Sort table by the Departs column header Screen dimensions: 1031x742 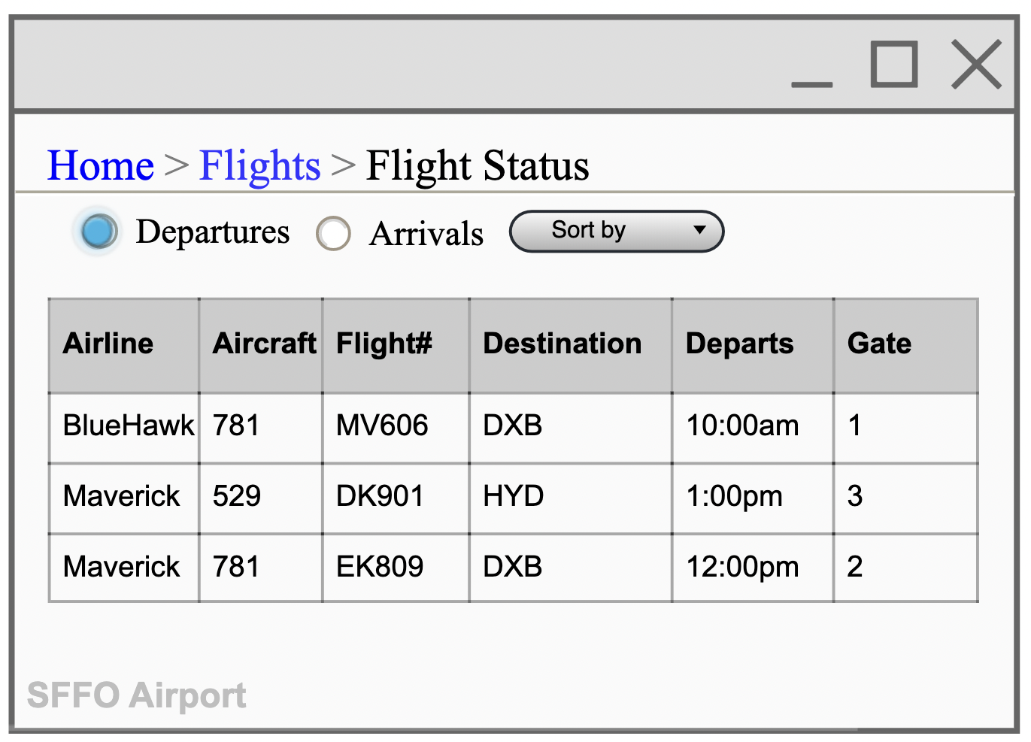(740, 344)
